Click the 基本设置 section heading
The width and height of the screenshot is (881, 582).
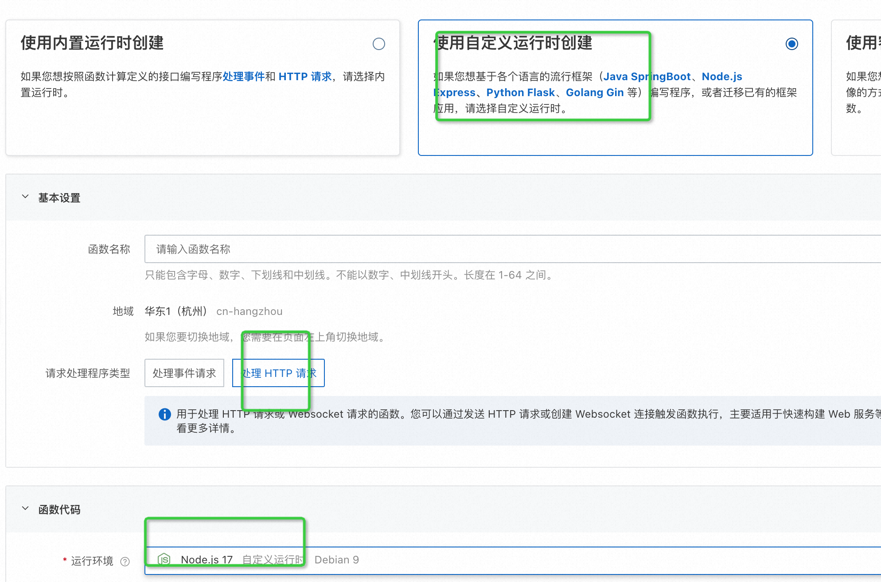coord(59,198)
